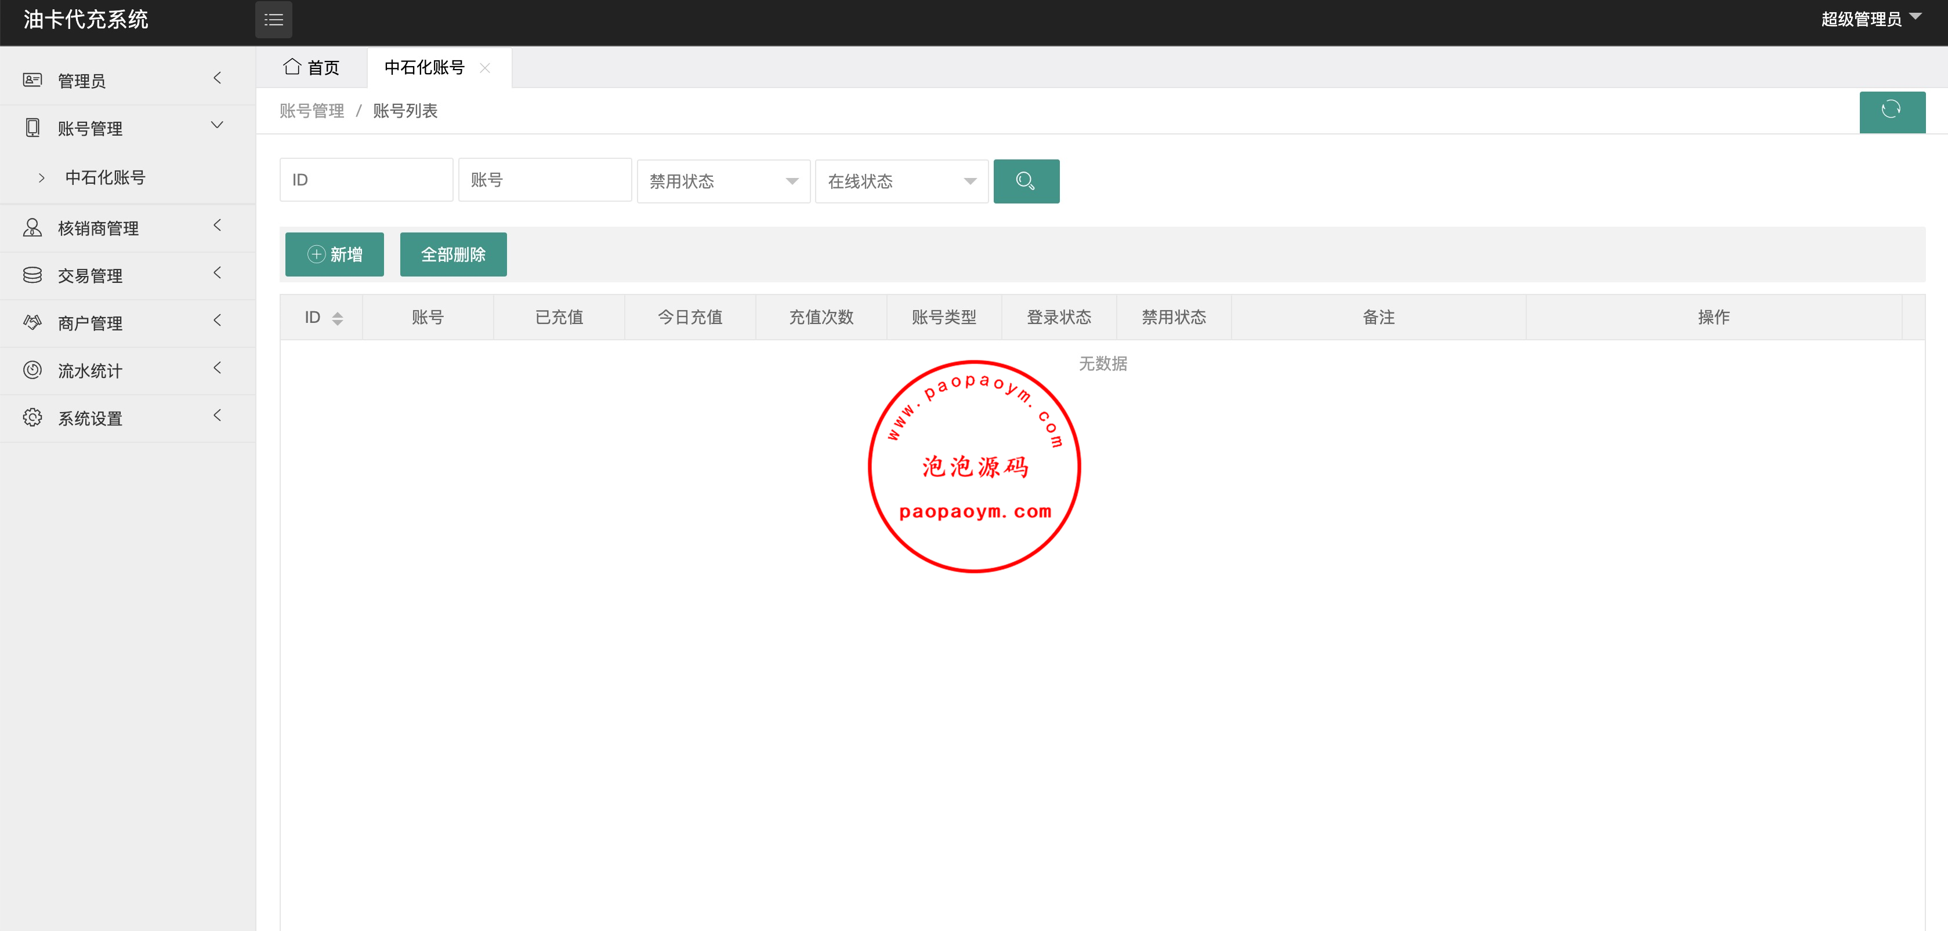Screen dimensions: 1948x931
Task: Click the 系统设置 gear icon
Action: tap(32, 417)
